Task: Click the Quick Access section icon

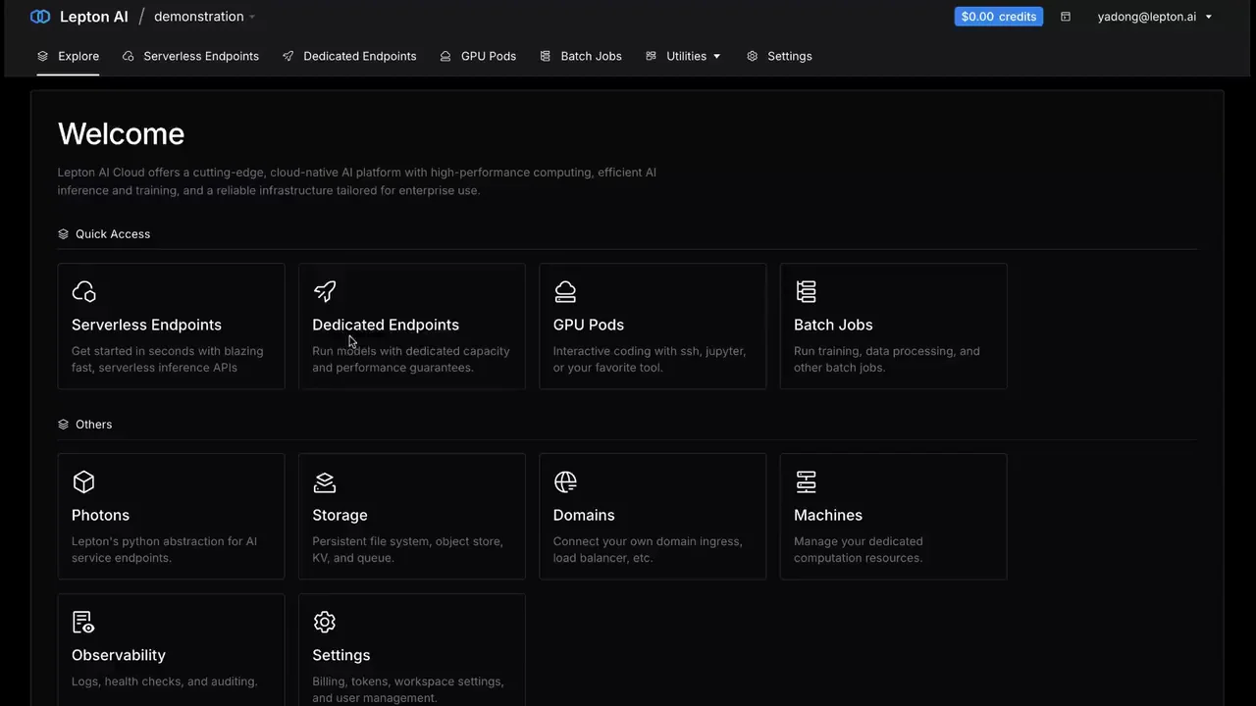Action: pos(63,234)
